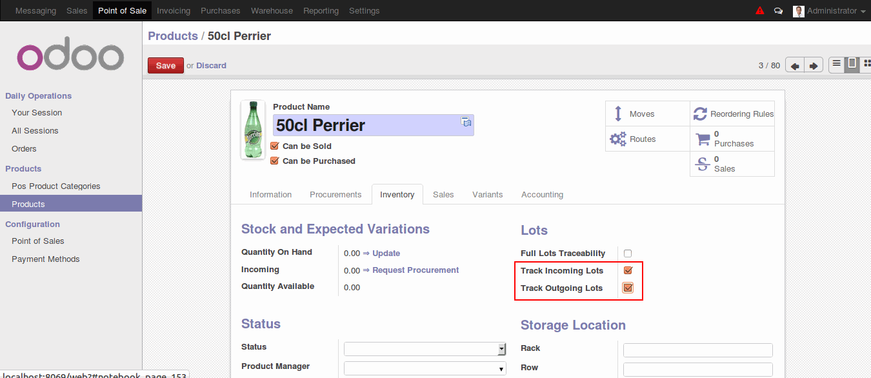Open the Settings menu
The image size is (871, 378).
[x=365, y=11]
